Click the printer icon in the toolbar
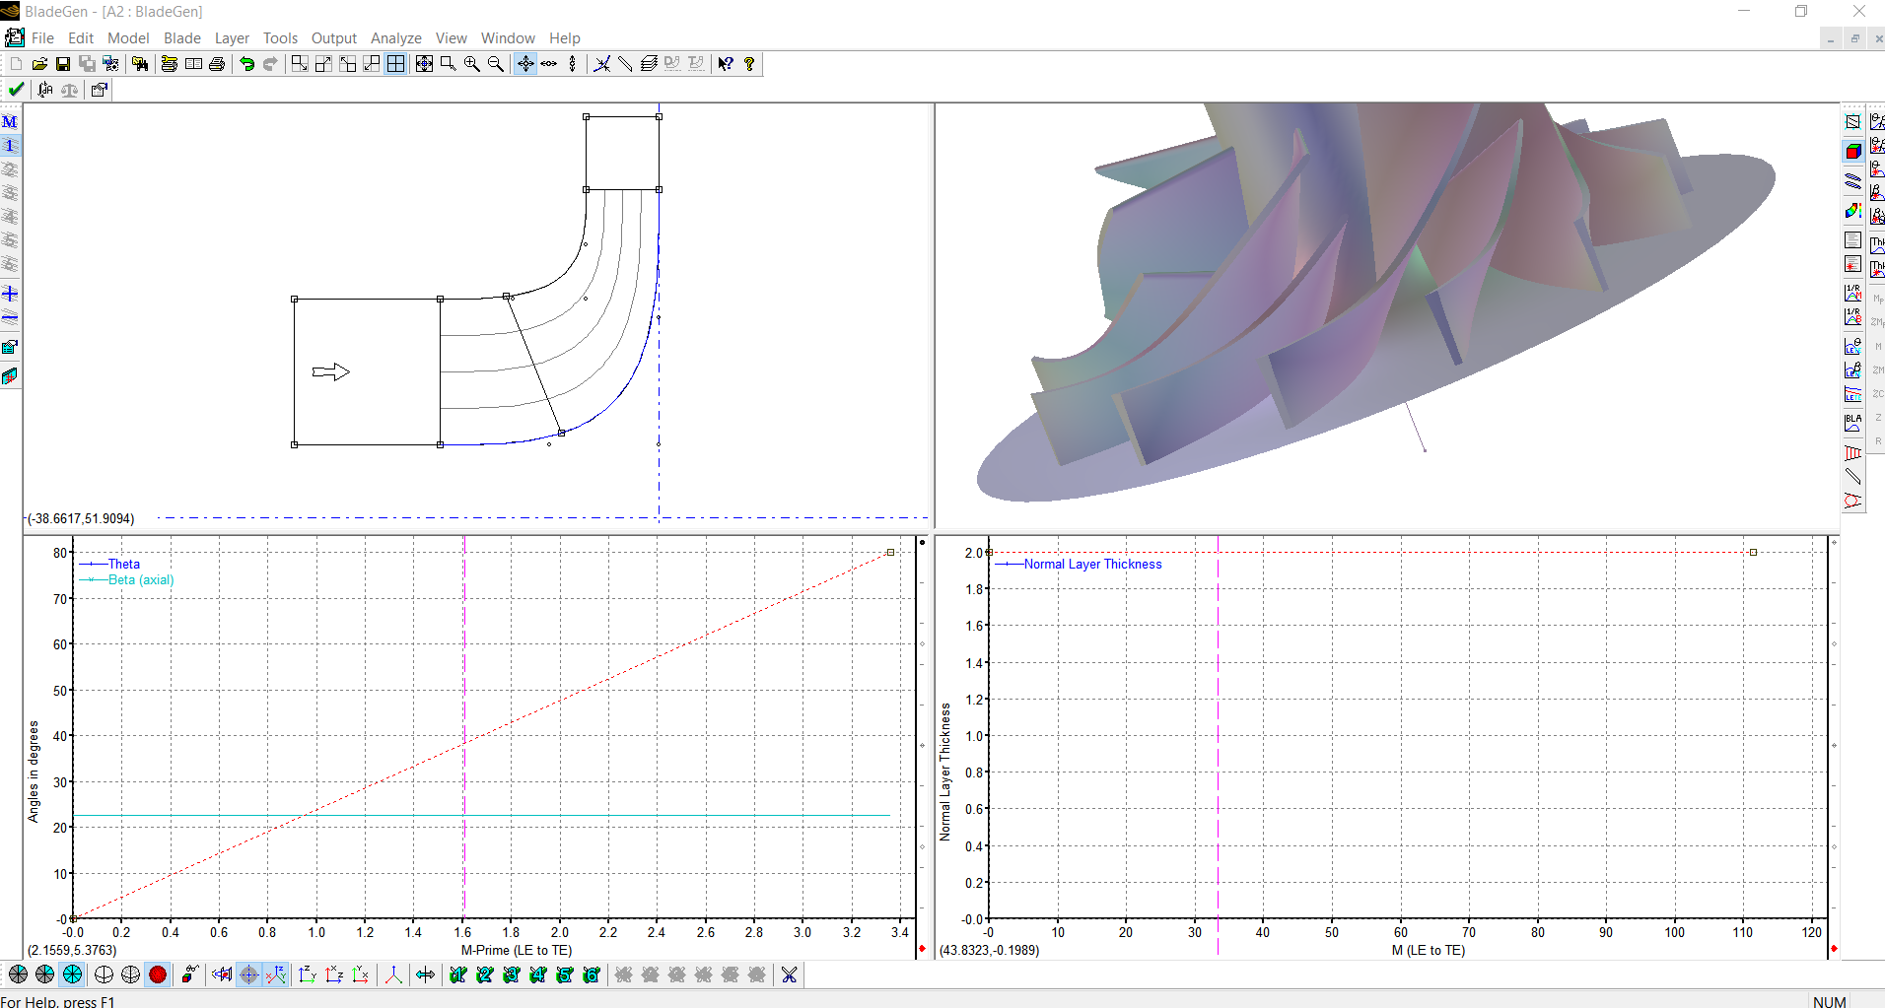This screenshot has height=1008, width=1885. (x=217, y=64)
